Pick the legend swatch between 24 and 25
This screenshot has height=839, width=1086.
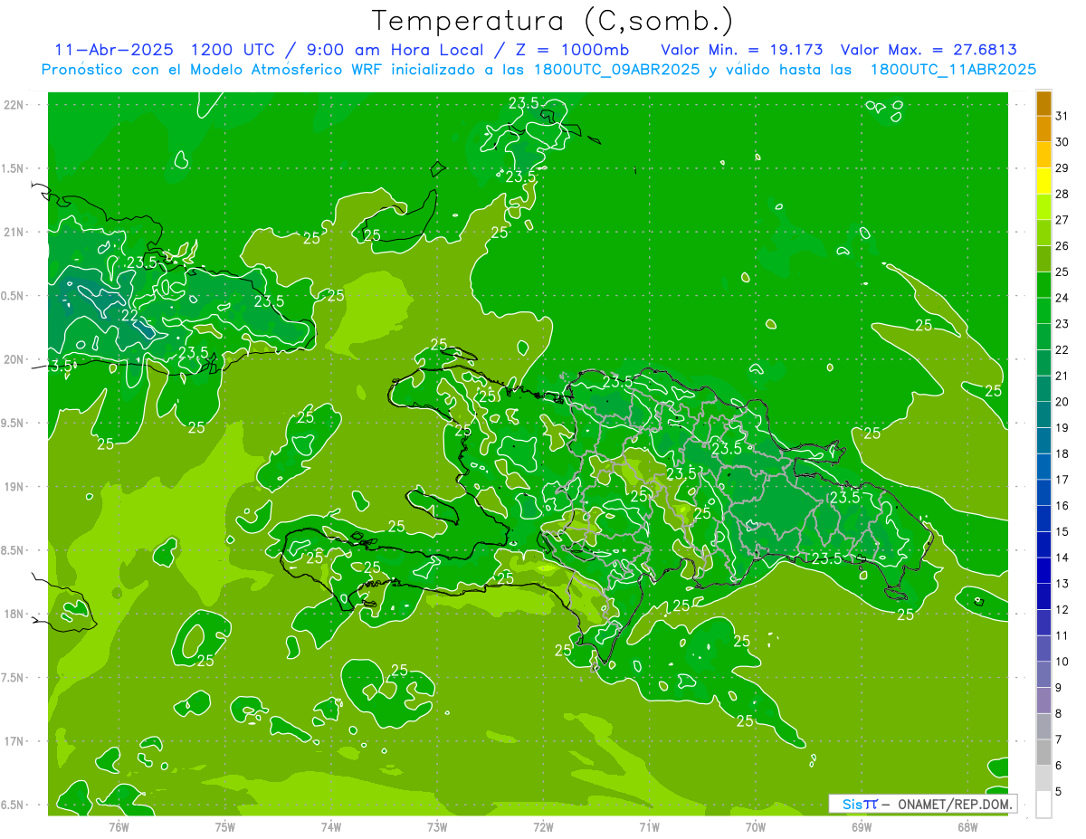click(x=1043, y=285)
